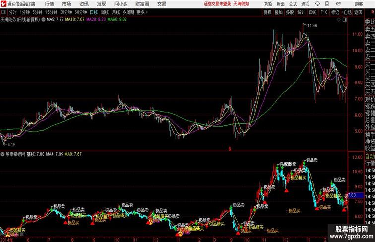This screenshot has height=242, width=375.
Task: Click the MA4: 7.95 value in lower panel
Action: point(55,154)
